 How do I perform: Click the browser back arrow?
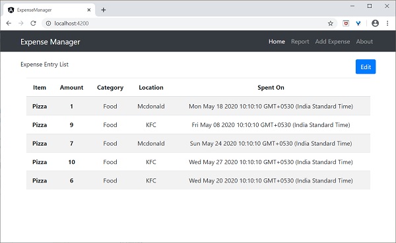9,24
